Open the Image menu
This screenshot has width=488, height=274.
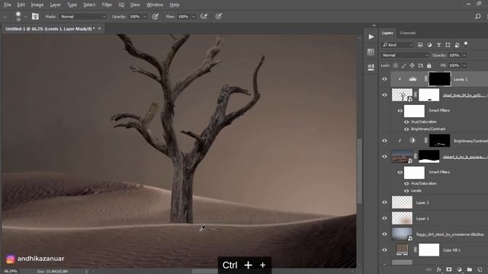[x=37, y=5]
